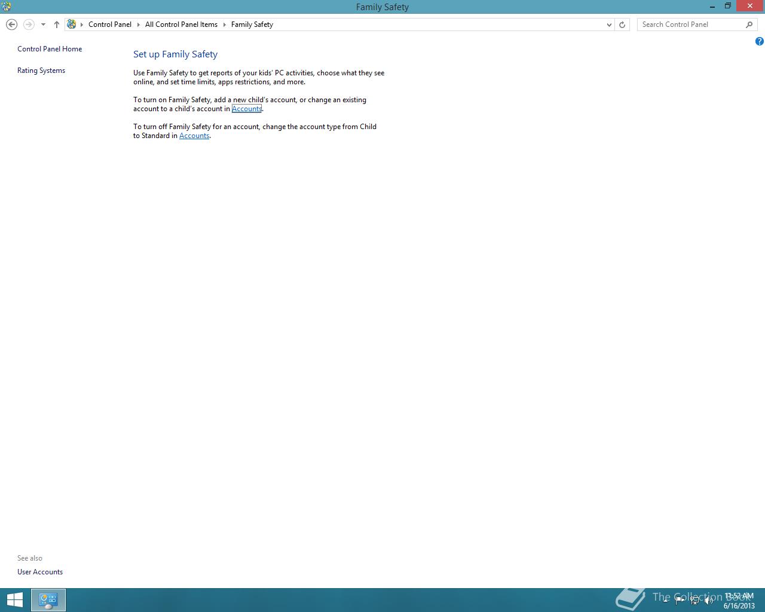This screenshot has width=765, height=612.
Task: Click the Control Panel icon in address bar
Action: (x=72, y=25)
